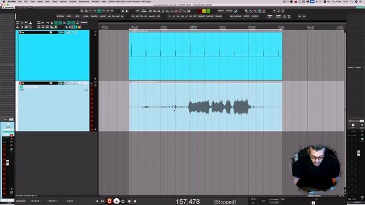365x205 pixels.
Task: Click the first magnifier zoom icon
Action: (x=246, y=11)
